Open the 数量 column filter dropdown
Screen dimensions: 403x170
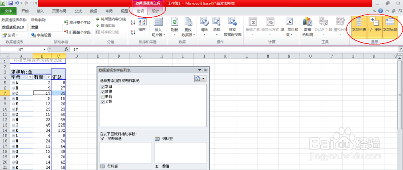click(x=48, y=77)
